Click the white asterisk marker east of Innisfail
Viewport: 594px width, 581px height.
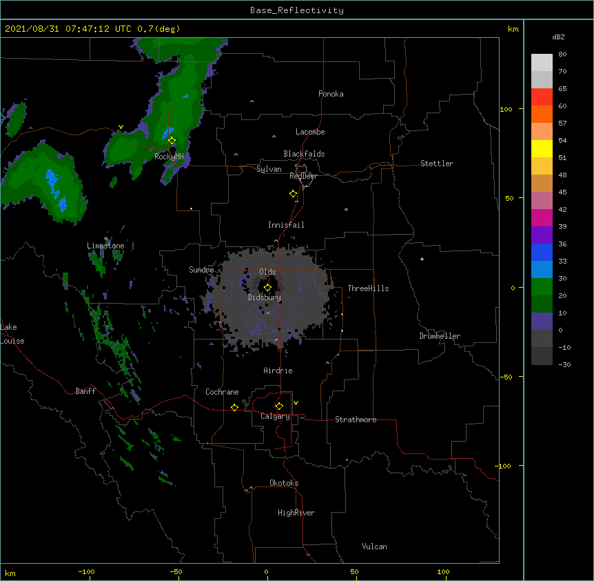[346, 209]
